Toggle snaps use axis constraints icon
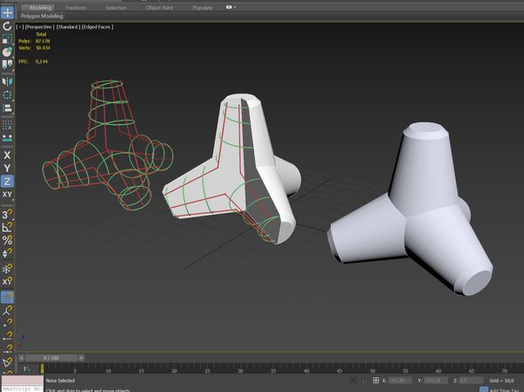This screenshot has height=392, width=524. pyautogui.click(x=7, y=281)
